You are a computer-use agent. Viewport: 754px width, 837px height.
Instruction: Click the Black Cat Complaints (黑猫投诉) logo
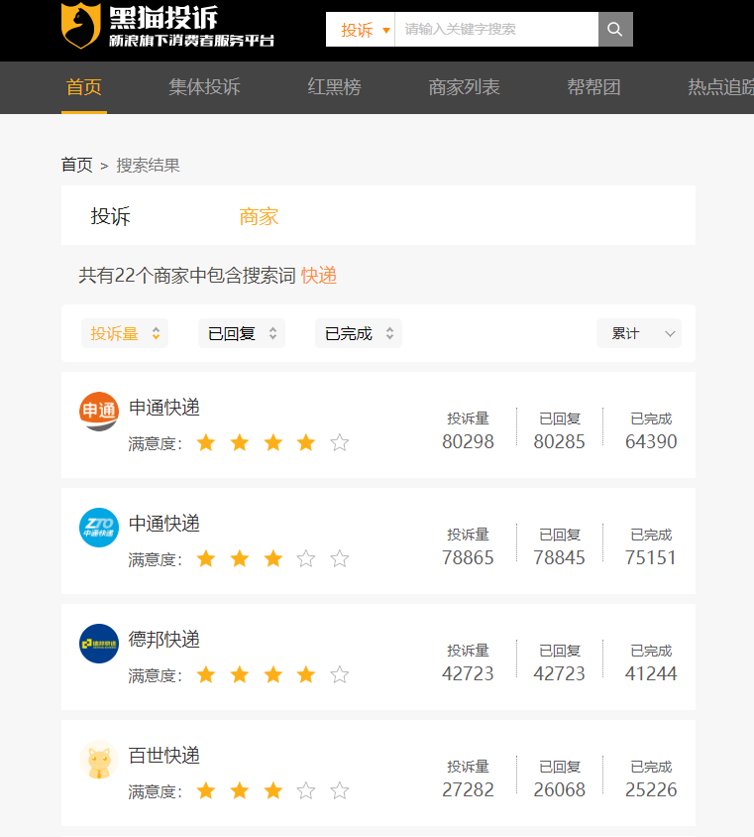pos(166,27)
